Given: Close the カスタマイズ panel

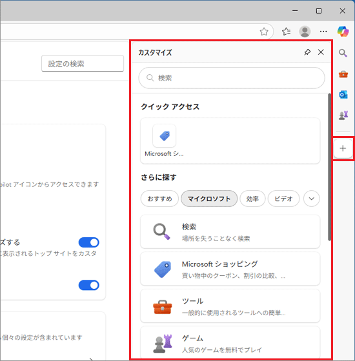Looking at the screenshot, I should pyautogui.click(x=321, y=52).
